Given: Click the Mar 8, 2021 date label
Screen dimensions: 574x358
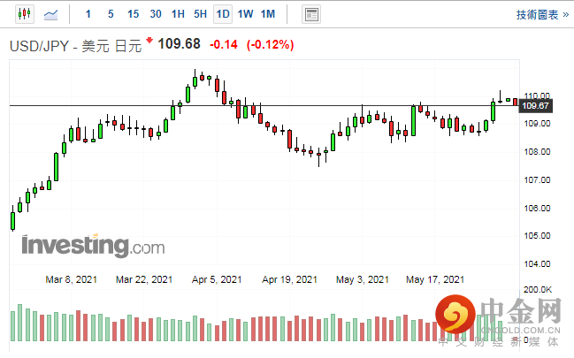Looking at the screenshot, I should [x=72, y=279].
